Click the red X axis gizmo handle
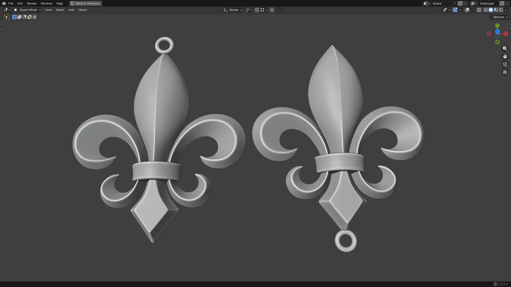511x287 pixels. 506,34
